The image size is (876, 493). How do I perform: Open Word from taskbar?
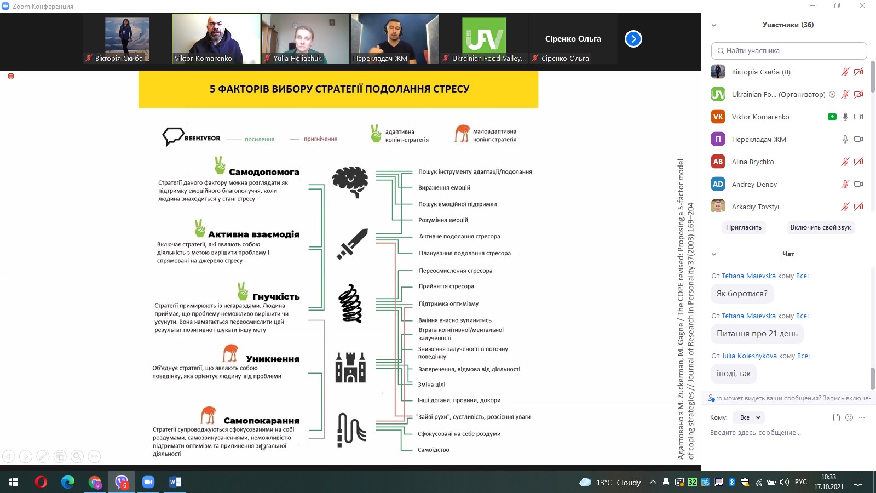(175, 482)
